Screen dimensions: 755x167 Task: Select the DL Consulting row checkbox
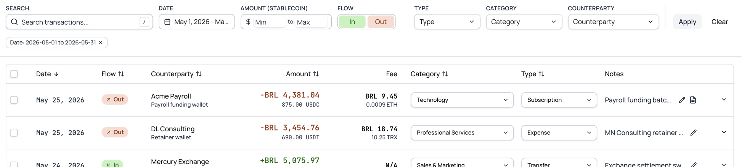click(x=14, y=132)
